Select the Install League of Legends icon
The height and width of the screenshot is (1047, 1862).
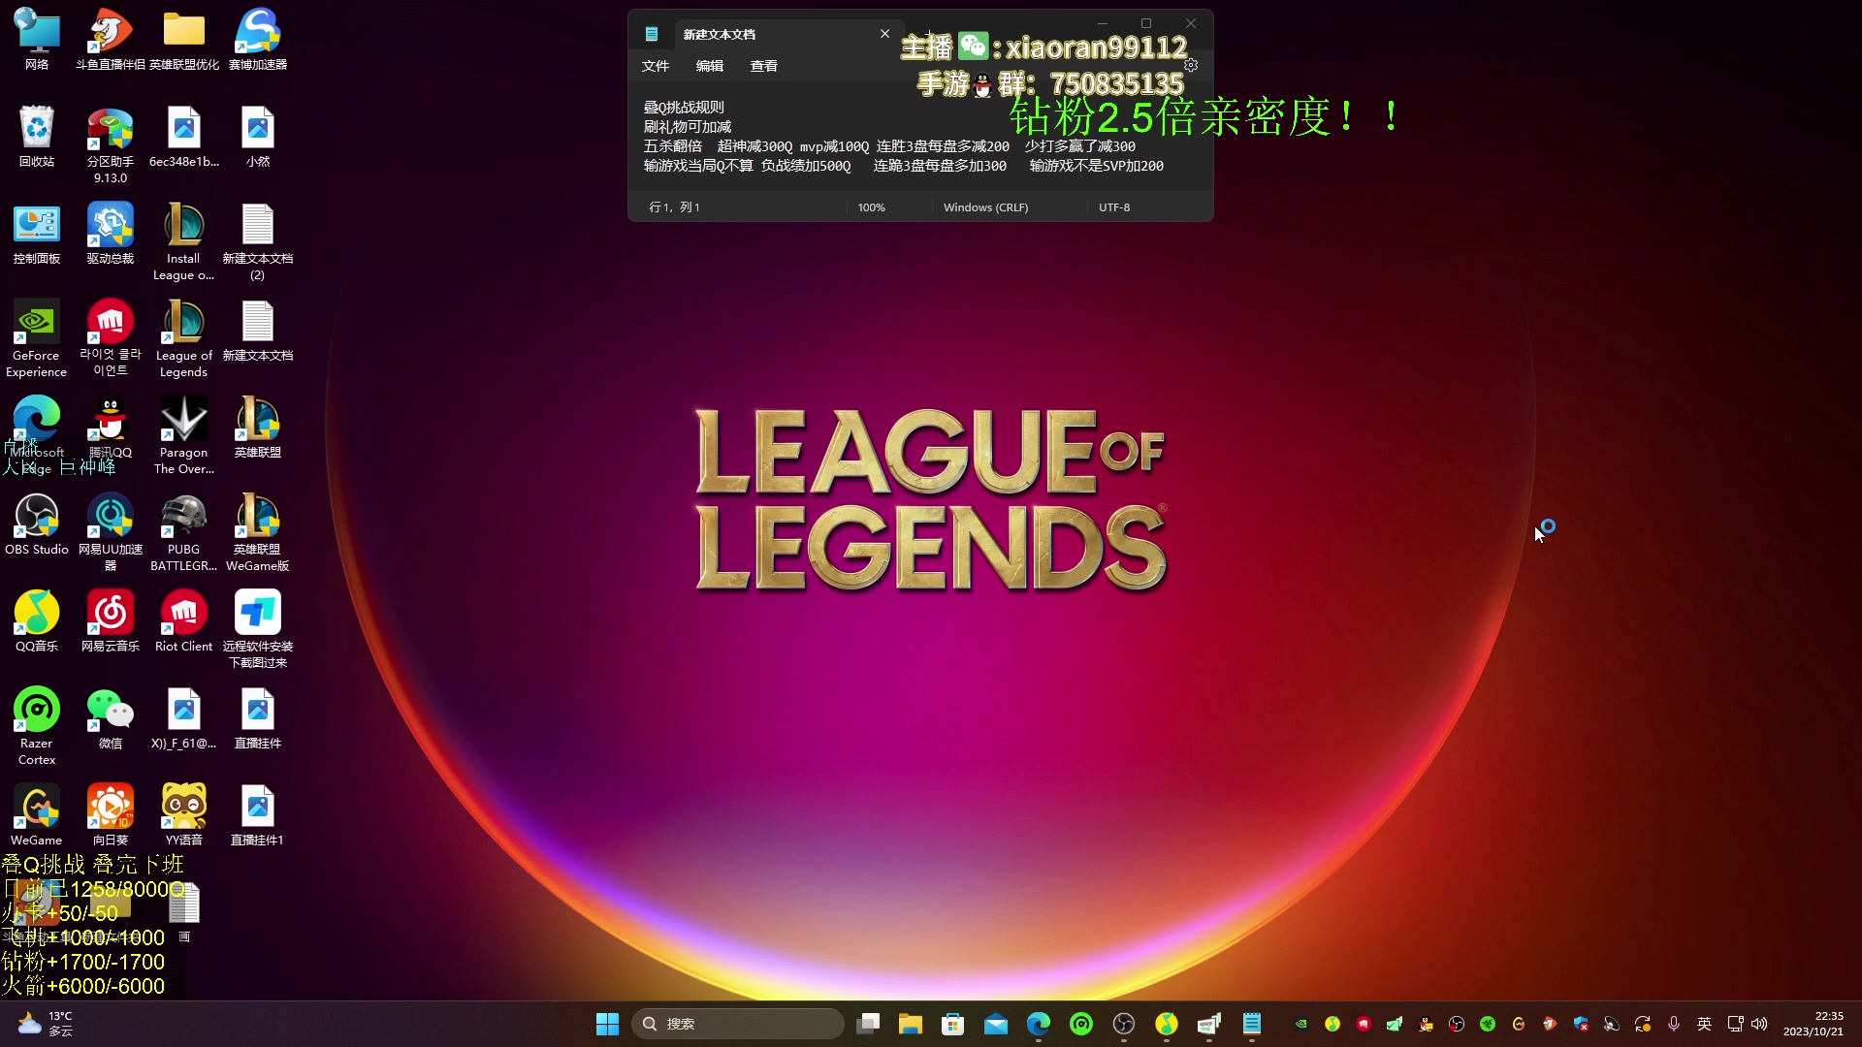click(184, 241)
